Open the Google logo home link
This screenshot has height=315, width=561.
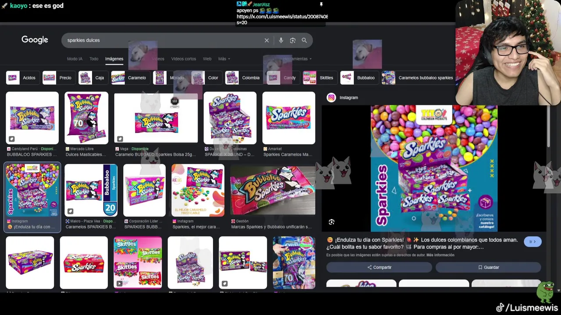35,40
